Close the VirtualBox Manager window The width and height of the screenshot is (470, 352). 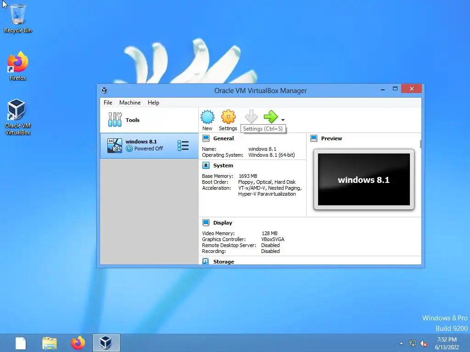tap(412, 88)
